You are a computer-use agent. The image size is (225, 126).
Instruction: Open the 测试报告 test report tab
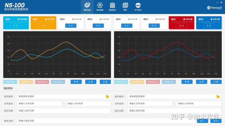coord(112,7)
